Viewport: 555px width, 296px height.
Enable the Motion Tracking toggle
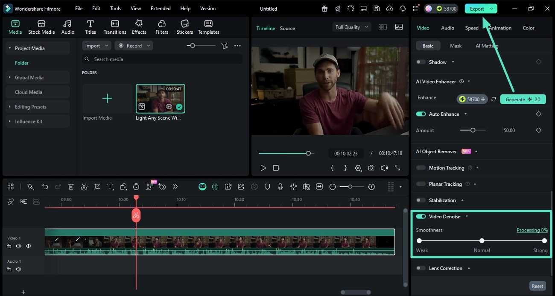(x=421, y=167)
